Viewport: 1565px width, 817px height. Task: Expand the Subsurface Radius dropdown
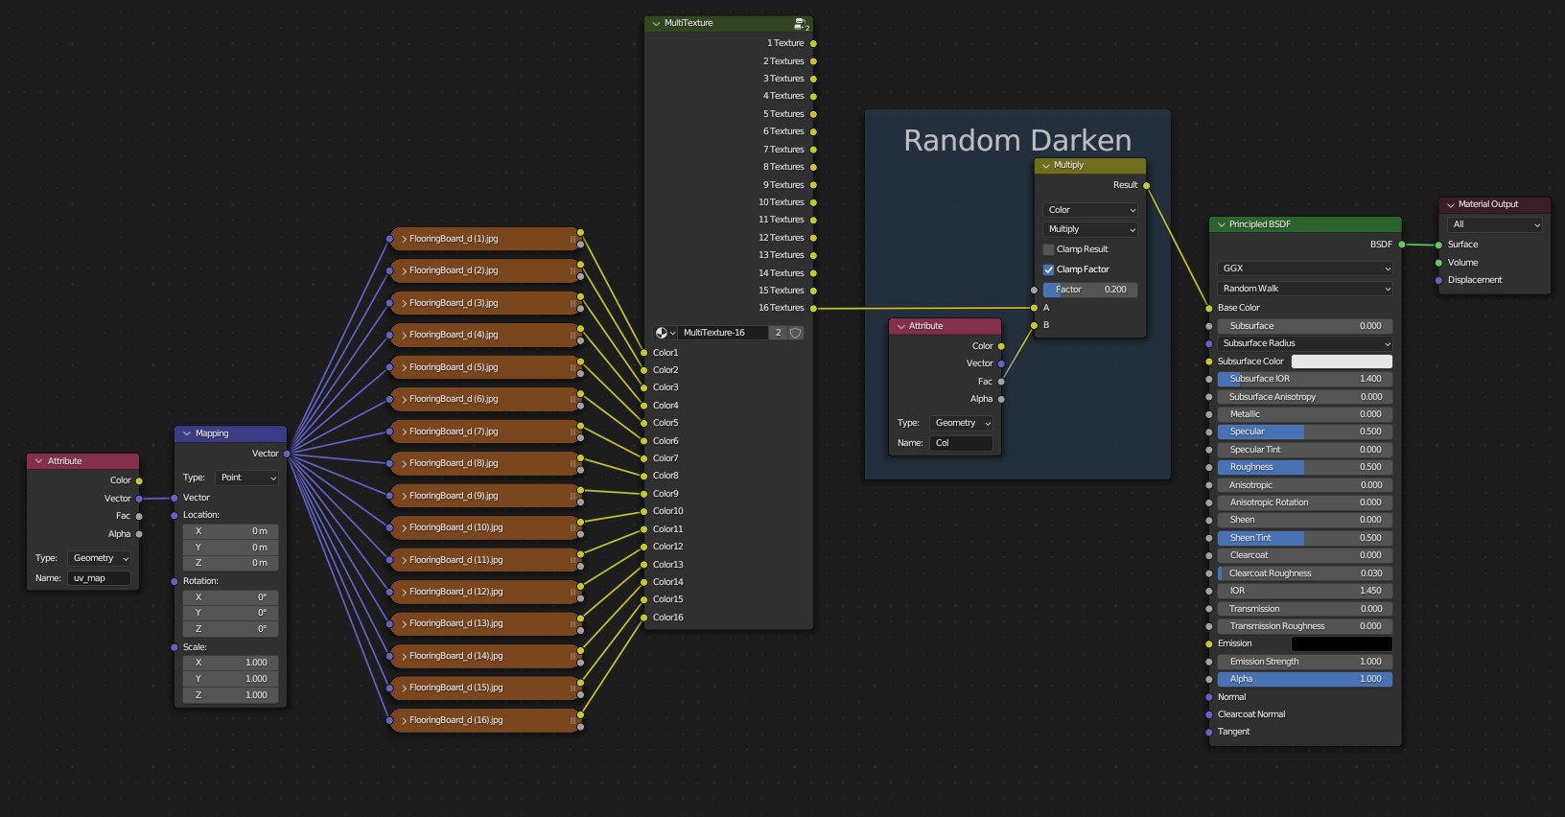click(x=1305, y=343)
